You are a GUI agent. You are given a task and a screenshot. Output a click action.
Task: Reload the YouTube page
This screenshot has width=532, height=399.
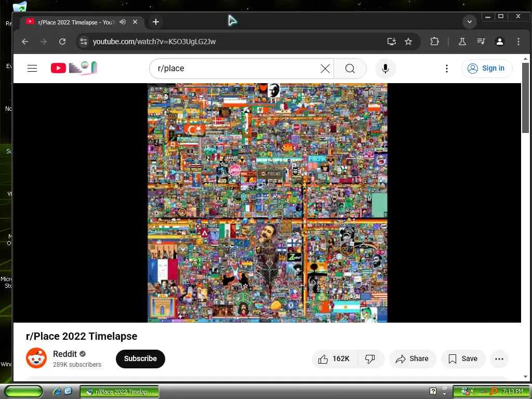(62, 42)
